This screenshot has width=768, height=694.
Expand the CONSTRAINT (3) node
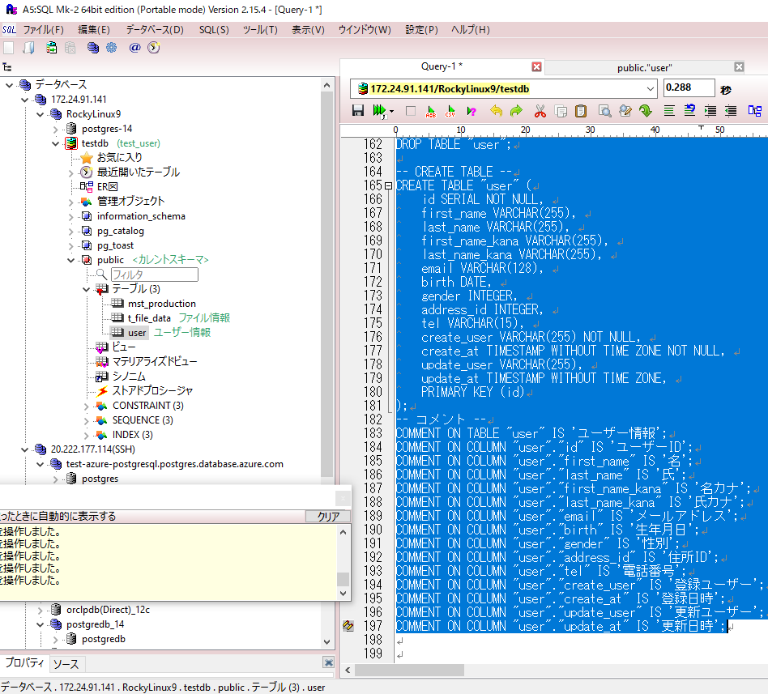pyautogui.click(x=87, y=406)
